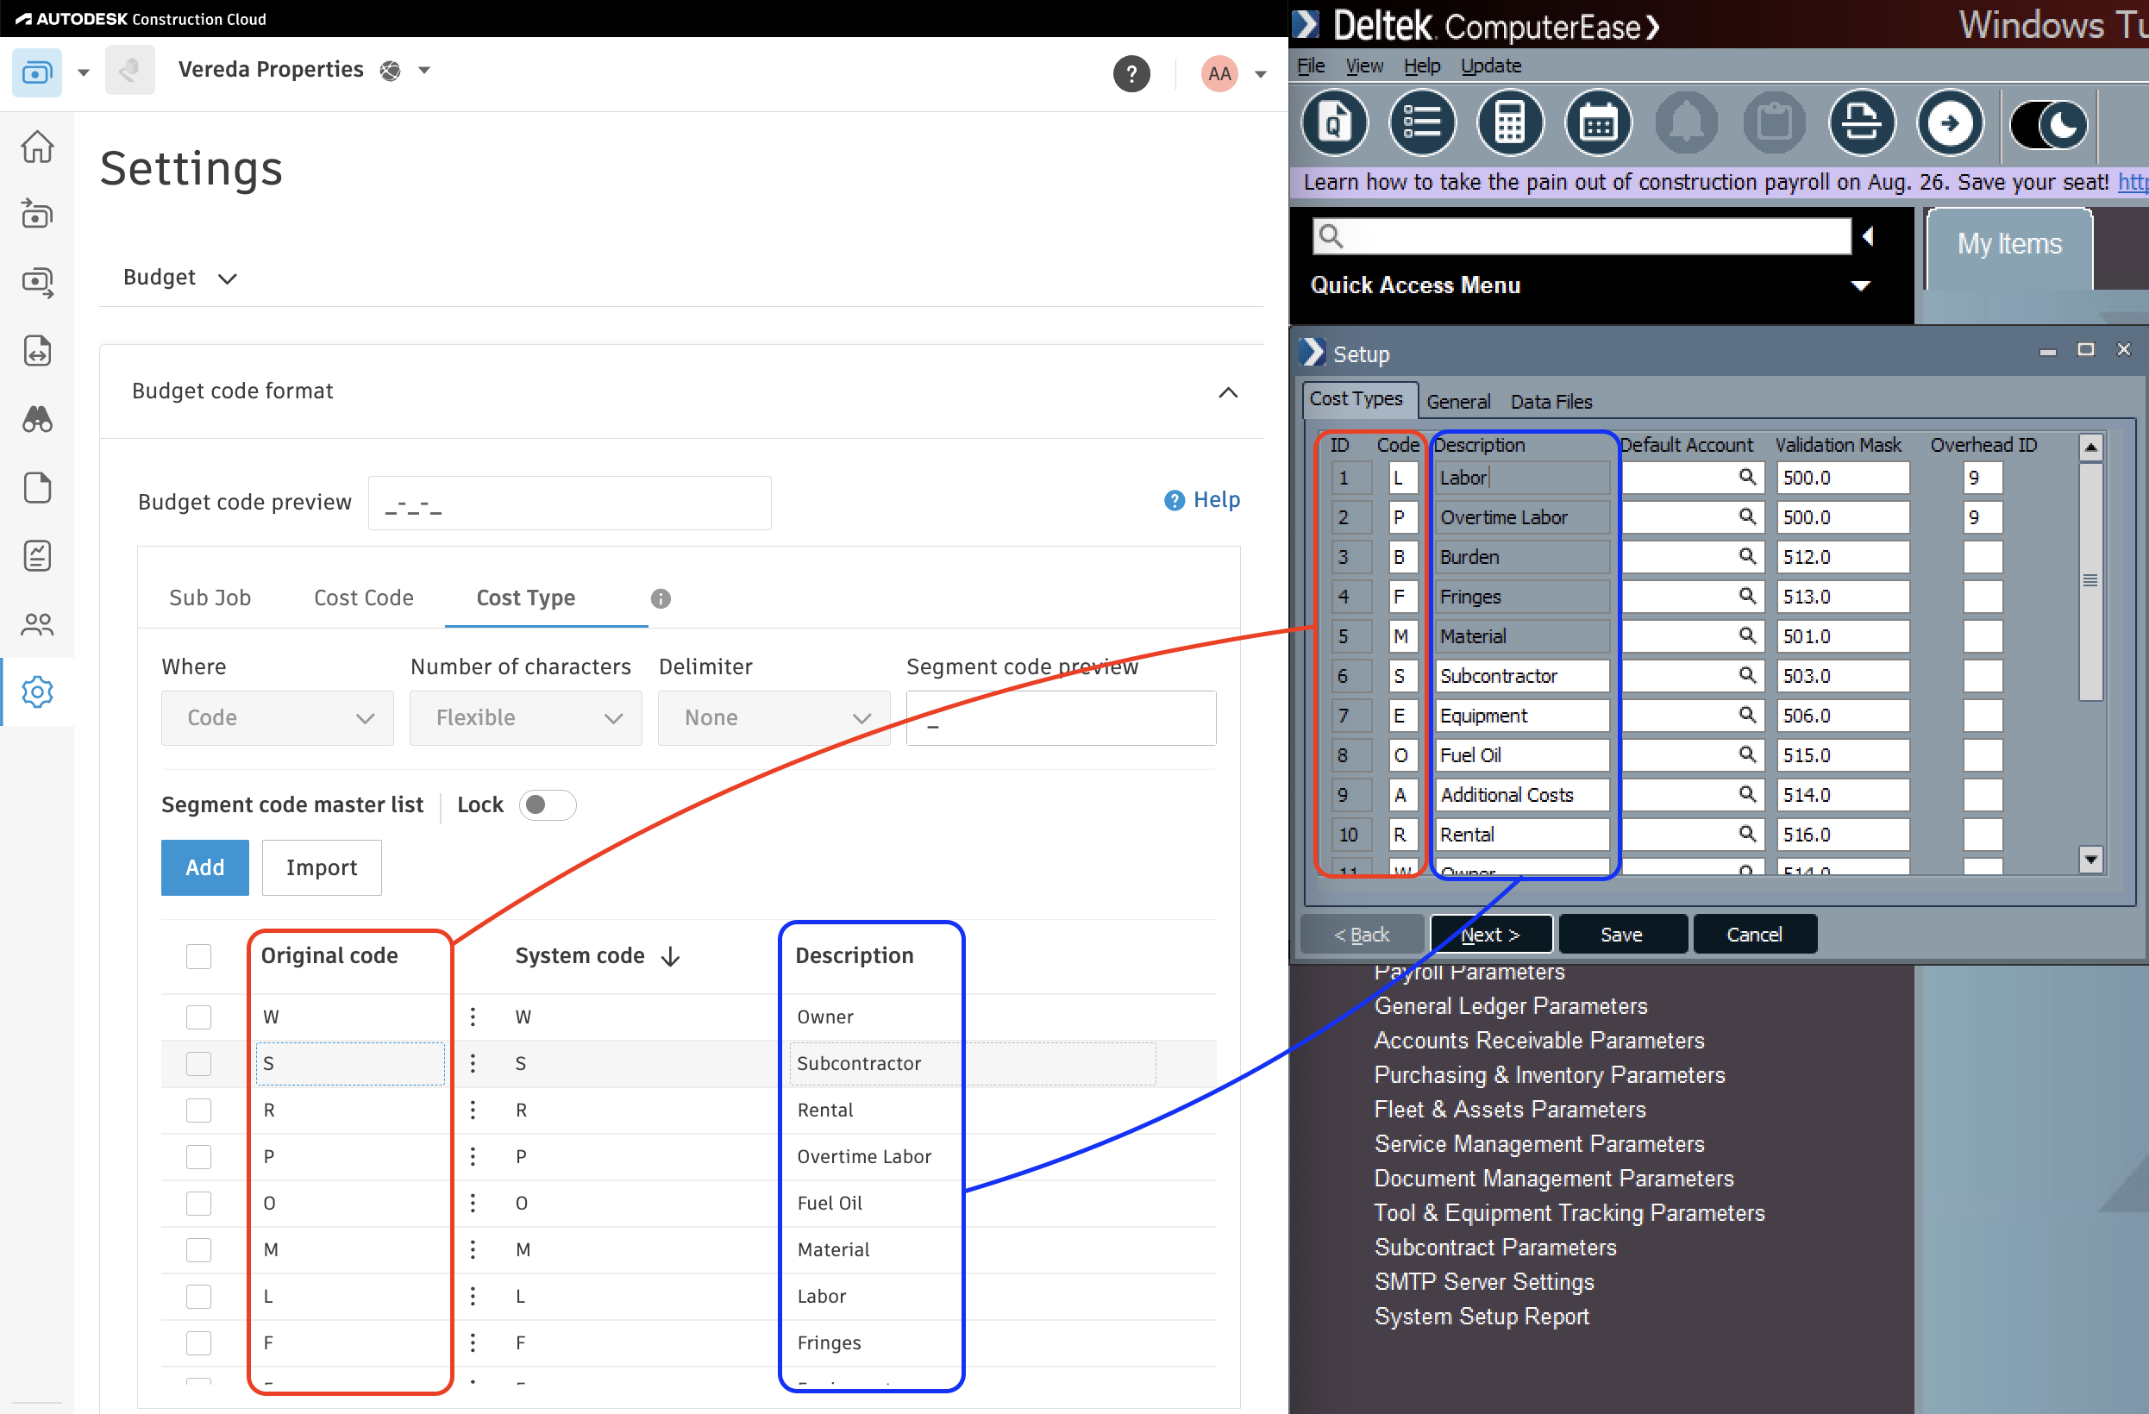Image resolution: width=2149 pixels, height=1414 pixels.
Task: Click the question mark help icon in header
Action: (1131, 73)
